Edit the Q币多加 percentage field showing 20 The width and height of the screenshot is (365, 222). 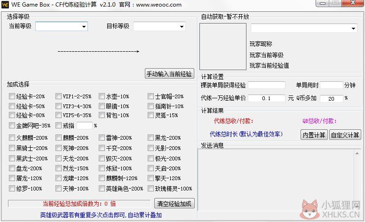coord(332,98)
